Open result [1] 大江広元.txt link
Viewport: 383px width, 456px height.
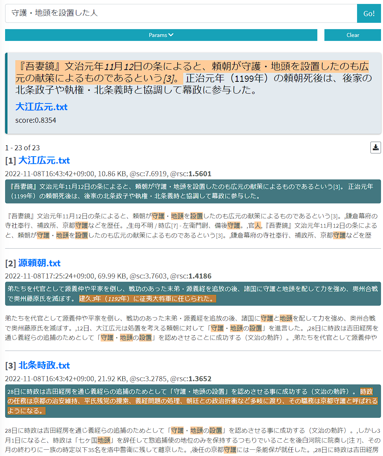click(44, 161)
